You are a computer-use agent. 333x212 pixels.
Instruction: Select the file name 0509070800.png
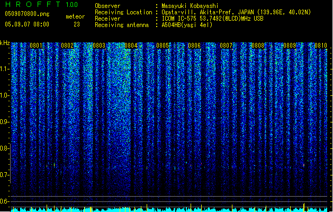click(27, 14)
